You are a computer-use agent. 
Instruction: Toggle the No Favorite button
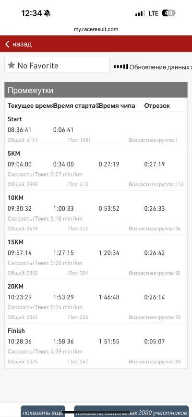coord(57,65)
